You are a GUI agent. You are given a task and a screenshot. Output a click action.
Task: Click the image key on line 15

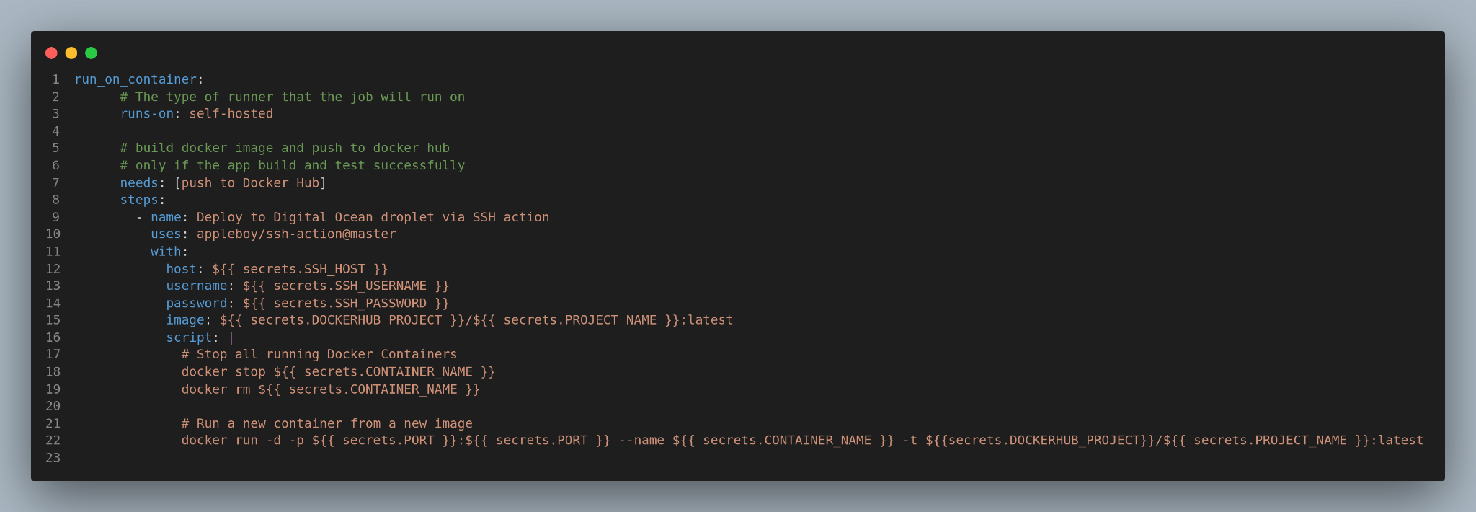(x=185, y=320)
